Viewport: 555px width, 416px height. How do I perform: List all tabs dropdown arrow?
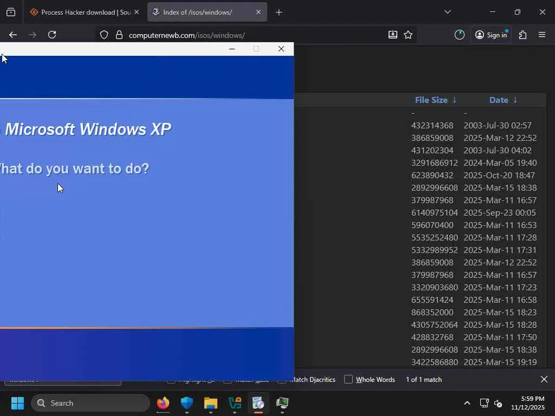click(x=448, y=12)
